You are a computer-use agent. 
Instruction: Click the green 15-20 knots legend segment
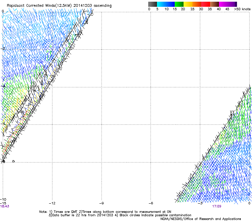coord(179,4)
